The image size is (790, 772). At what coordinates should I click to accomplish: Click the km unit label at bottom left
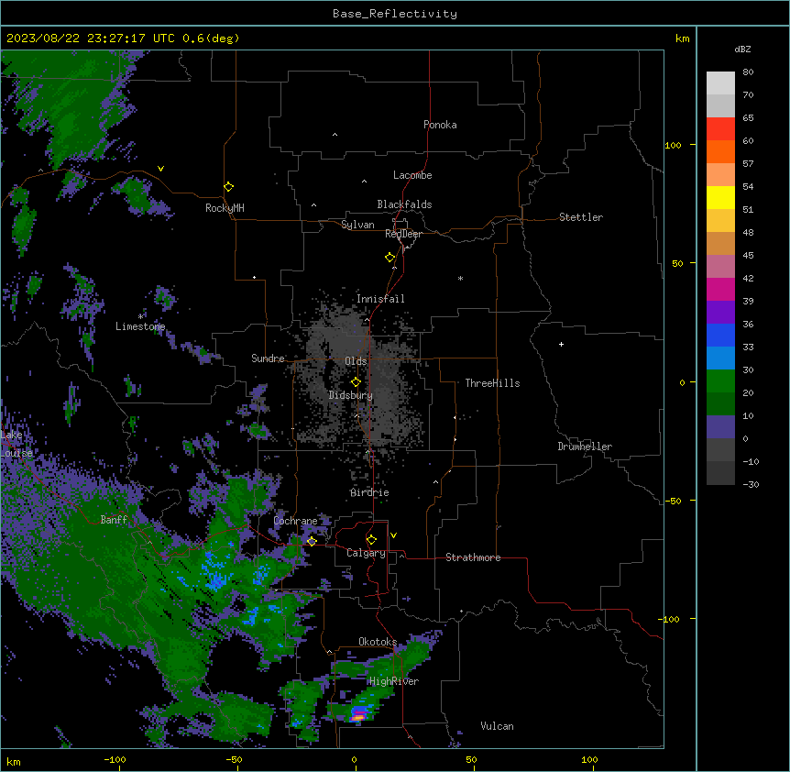14,761
